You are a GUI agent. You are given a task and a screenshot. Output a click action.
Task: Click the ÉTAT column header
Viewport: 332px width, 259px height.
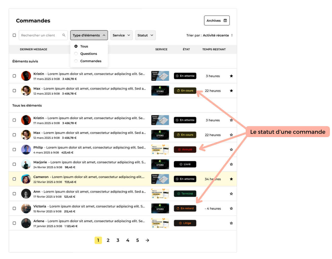tap(186, 49)
